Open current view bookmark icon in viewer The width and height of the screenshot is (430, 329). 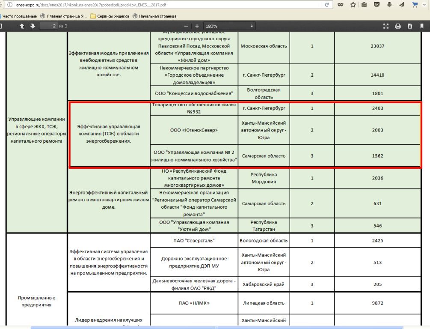(x=422, y=26)
